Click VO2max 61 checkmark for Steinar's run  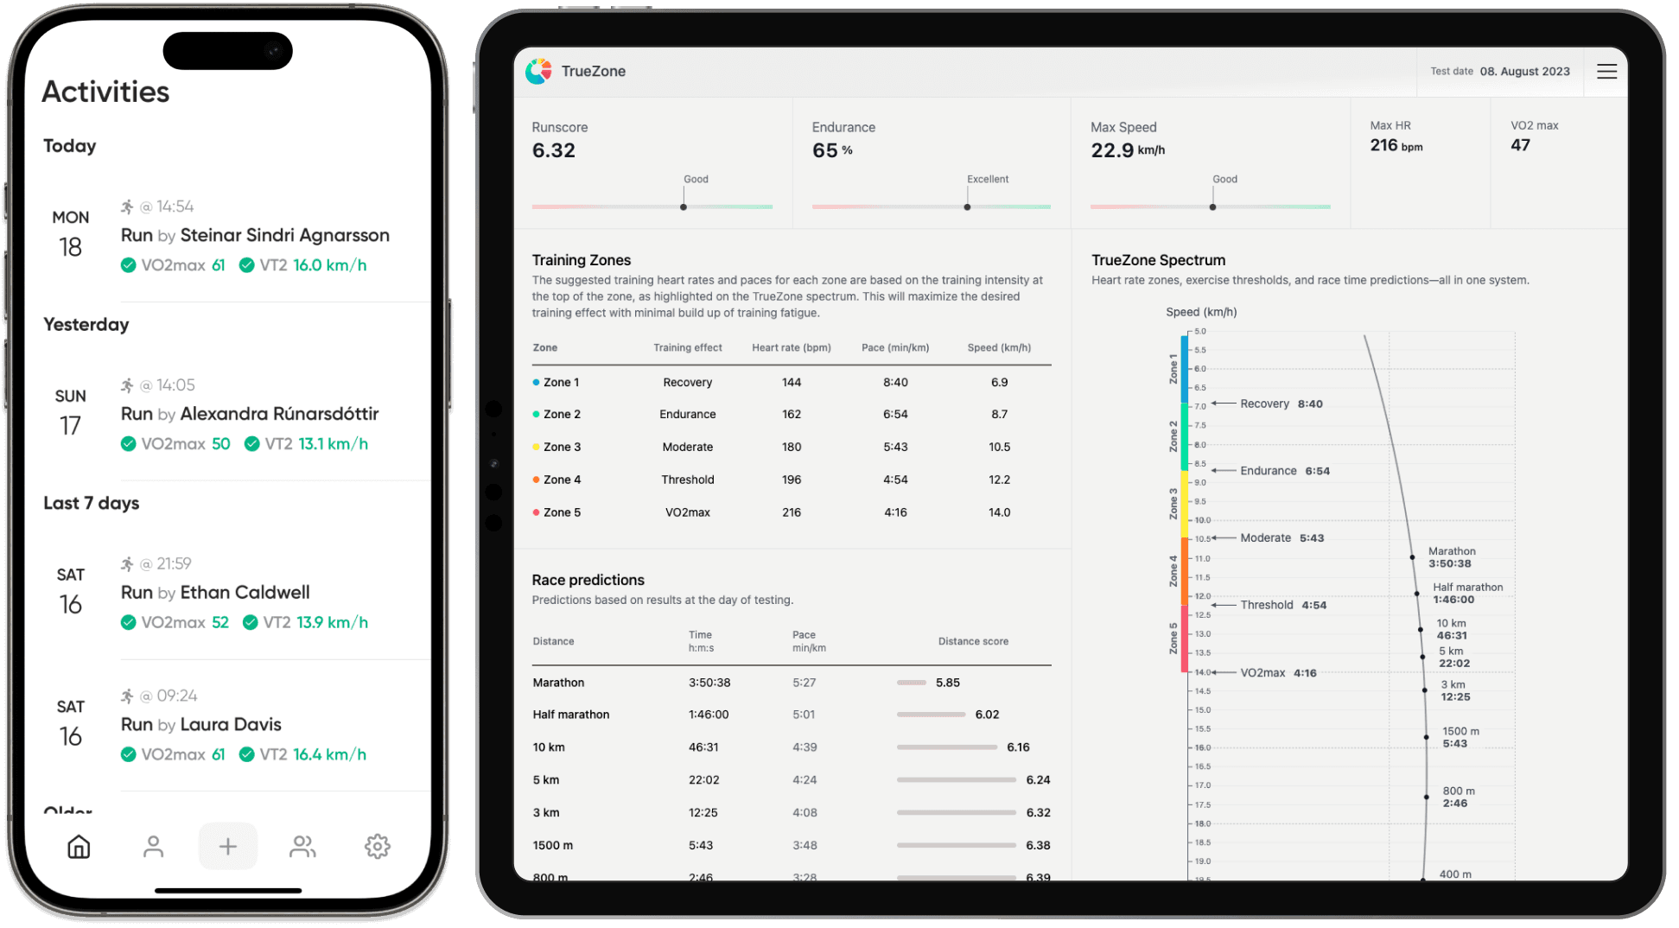[129, 265]
